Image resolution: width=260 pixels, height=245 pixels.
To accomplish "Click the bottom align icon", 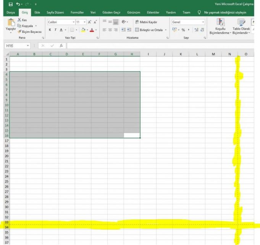I will 116,22.
